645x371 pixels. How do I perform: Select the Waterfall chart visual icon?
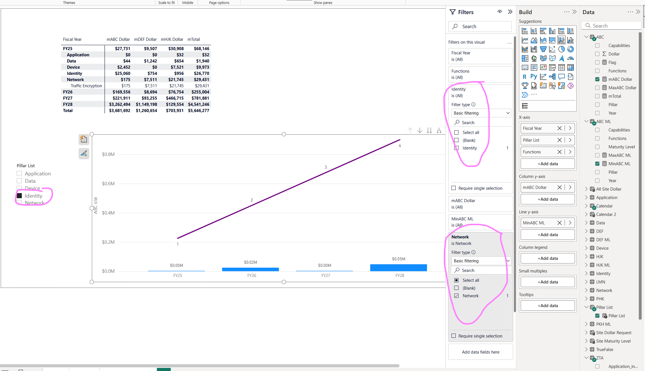click(x=534, y=49)
